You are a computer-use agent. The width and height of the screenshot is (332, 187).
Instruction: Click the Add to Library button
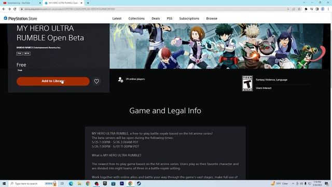(x=53, y=81)
